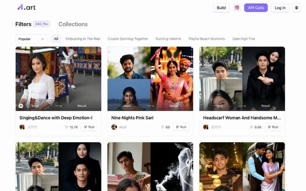Open the Instagram icon link
Screen dimensions: 306x191
tap(237, 8)
